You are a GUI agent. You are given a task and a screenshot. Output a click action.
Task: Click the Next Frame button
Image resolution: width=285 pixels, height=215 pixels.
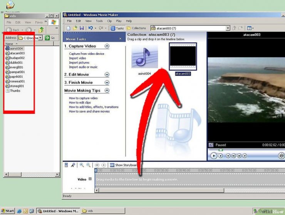tap(239, 156)
